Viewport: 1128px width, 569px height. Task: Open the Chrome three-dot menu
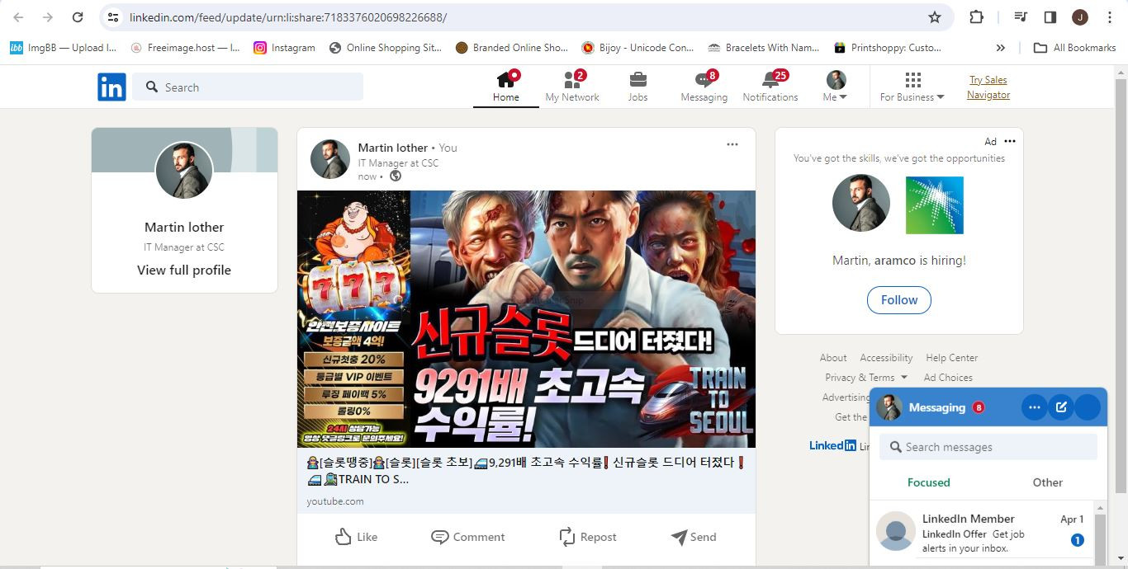(x=1110, y=17)
